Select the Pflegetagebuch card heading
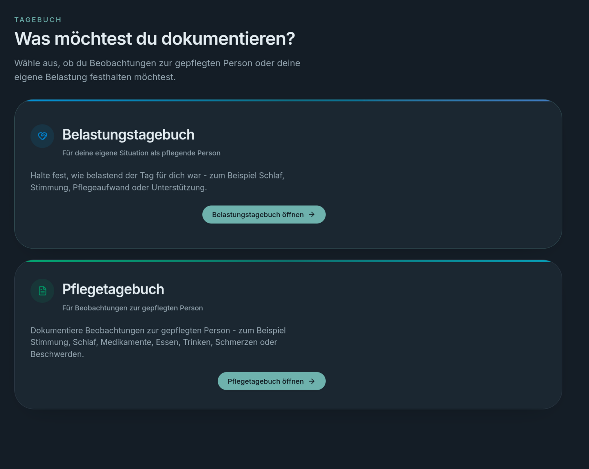 coord(113,289)
